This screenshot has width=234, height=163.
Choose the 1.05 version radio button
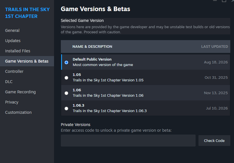[x=67, y=78]
